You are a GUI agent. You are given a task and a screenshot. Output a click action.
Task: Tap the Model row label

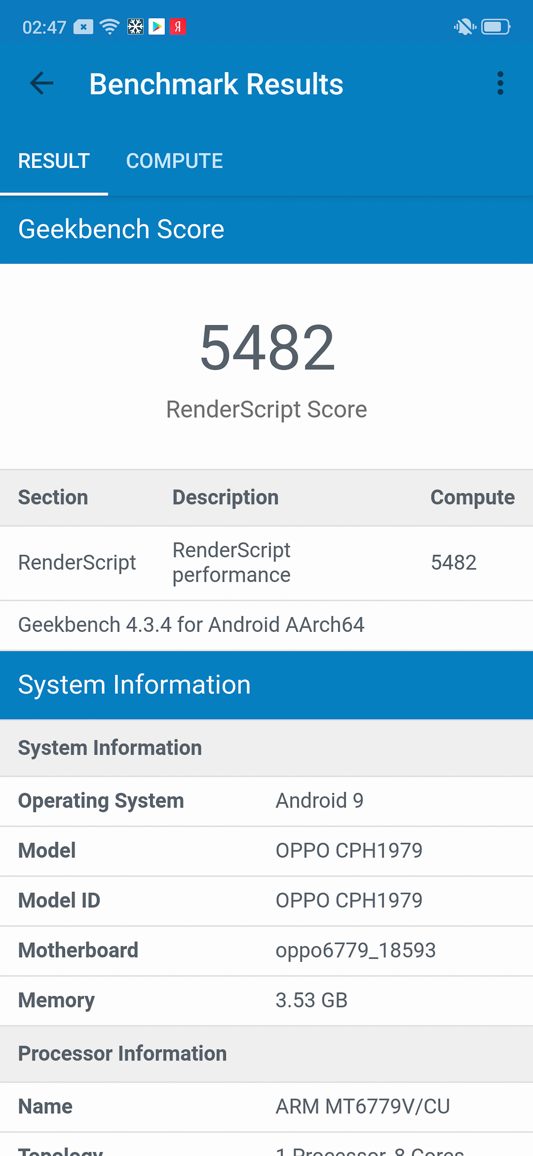point(47,851)
